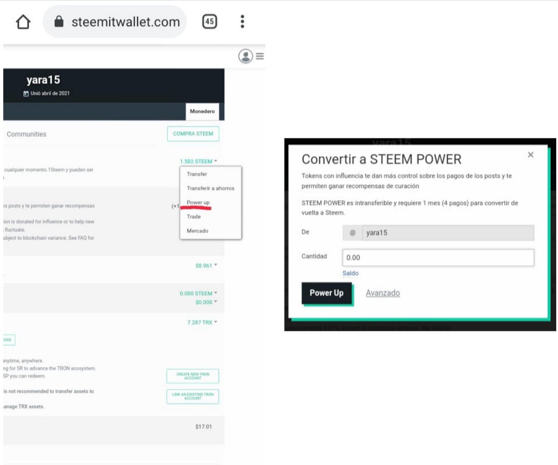Screen dimensions: 558x465
Task: Expand the 0.000 STEEM savings dropdown
Action: click(198, 293)
